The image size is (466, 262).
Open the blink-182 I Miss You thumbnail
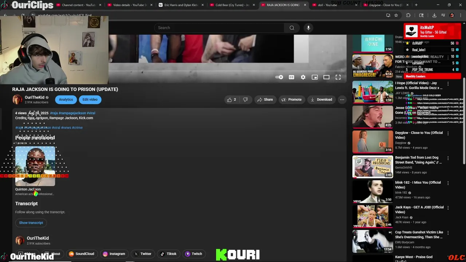point(372,191)
